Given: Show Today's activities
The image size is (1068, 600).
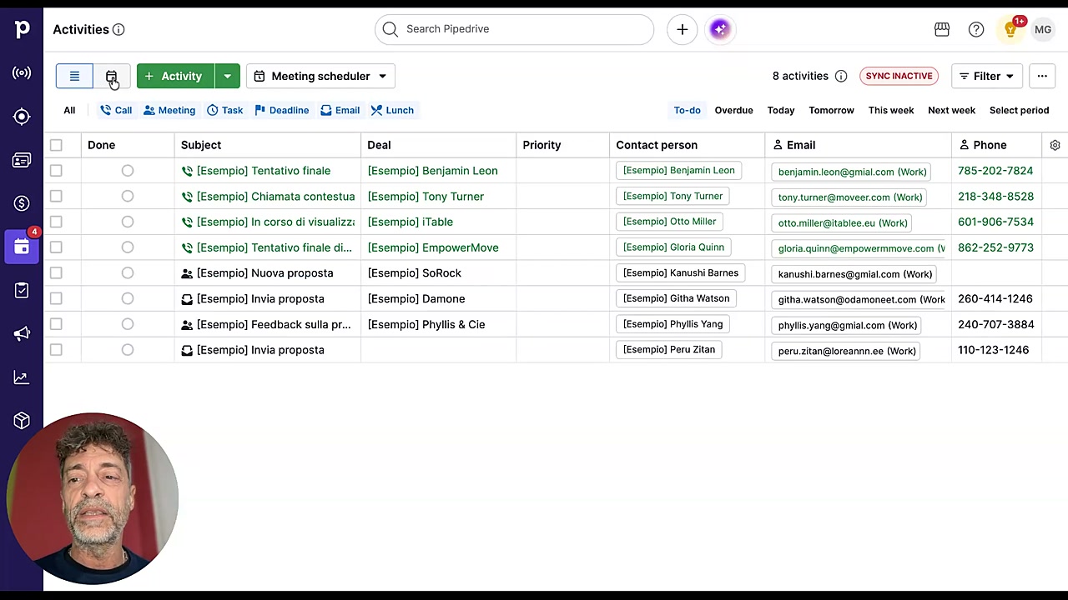Looking at the screenshot, I should point(781,110).
